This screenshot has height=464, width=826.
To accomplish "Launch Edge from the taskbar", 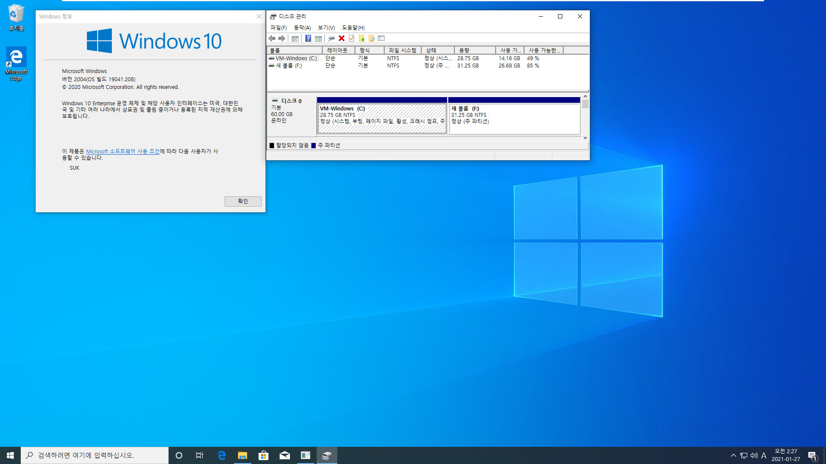I will click(x=222, y=455).
